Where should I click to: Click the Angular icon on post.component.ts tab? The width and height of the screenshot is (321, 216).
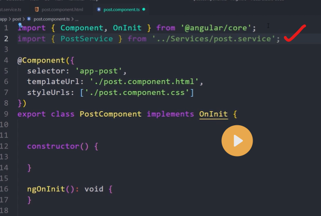(x=99, y=9)
